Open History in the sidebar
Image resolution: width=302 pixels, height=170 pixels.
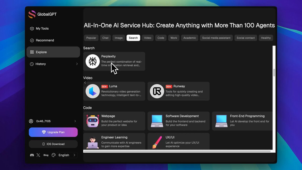[53, 64]
